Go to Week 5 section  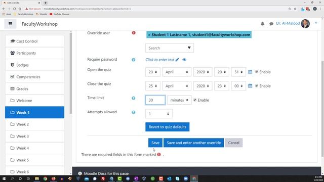tap(35, 160)
